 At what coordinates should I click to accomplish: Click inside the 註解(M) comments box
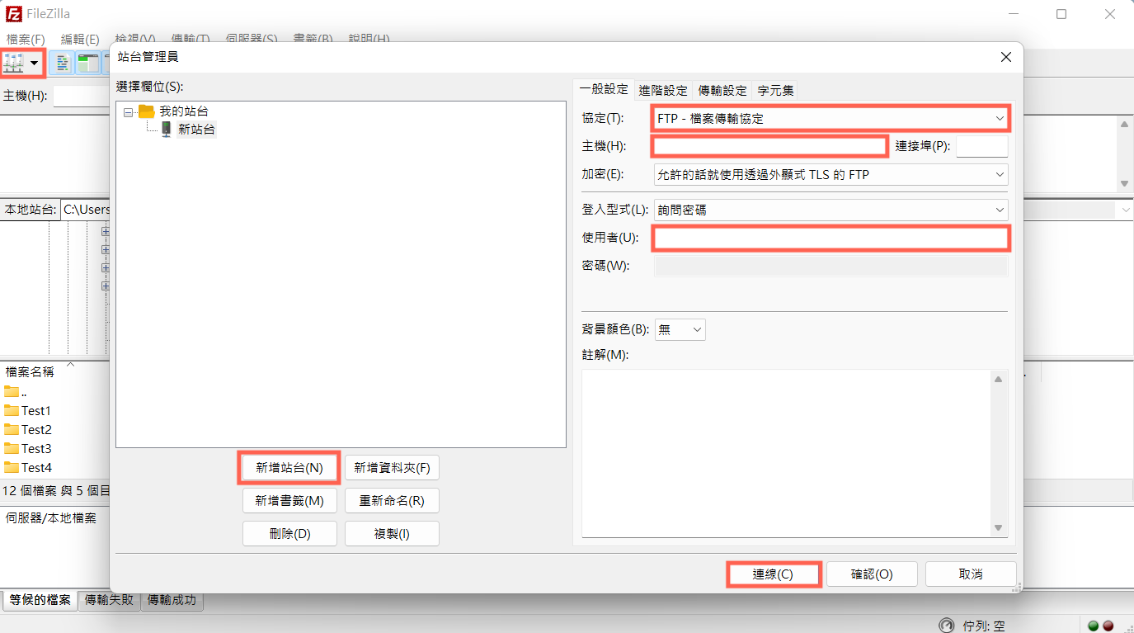pyautogui.click(x=785, y=453)
